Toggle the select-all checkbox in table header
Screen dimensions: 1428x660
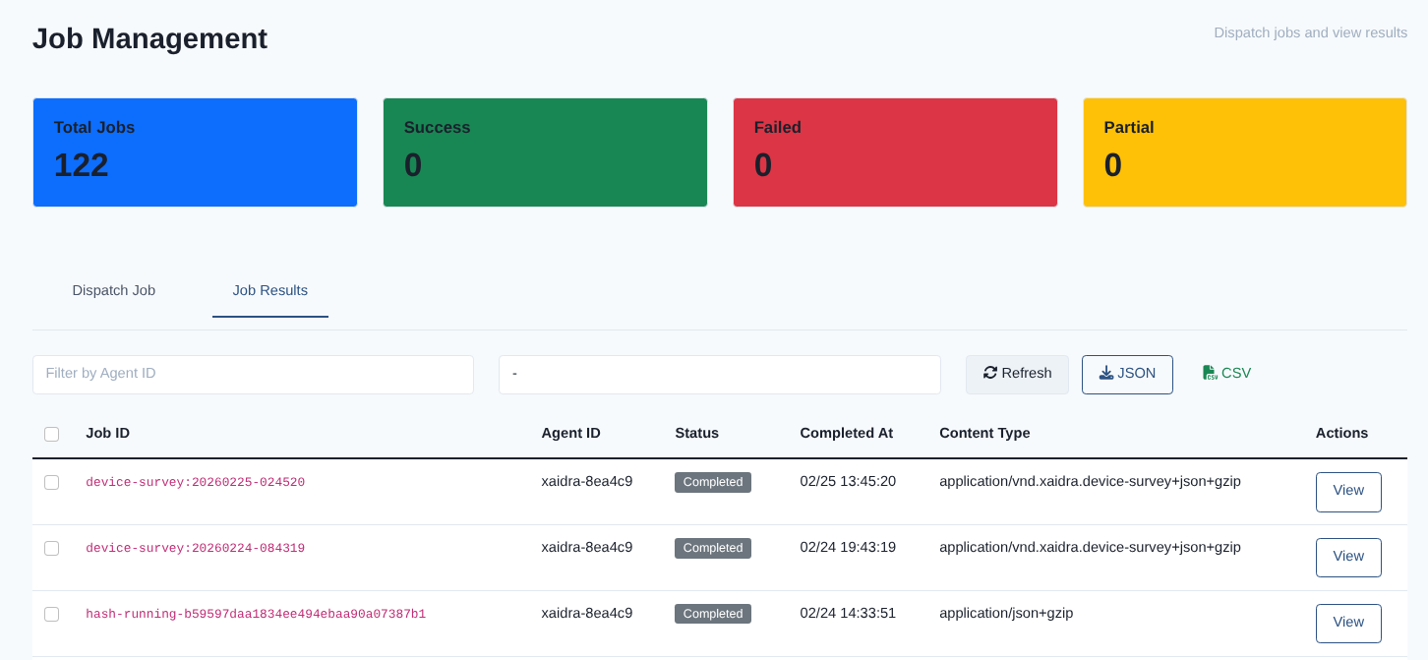(52, 434)
